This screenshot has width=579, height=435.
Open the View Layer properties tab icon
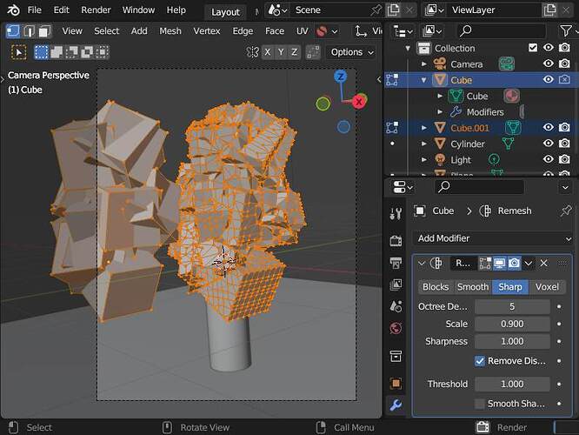click(396, 284)
